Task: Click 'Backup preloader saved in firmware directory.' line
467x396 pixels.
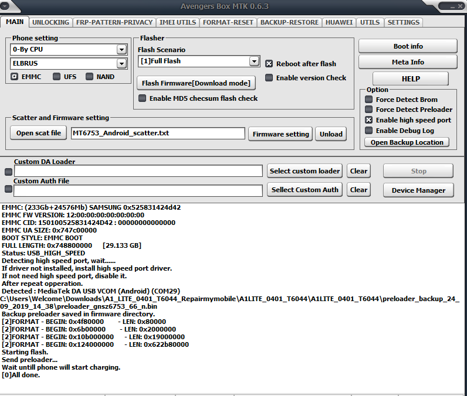Action: pyautogui.click(x=79, y=314)
